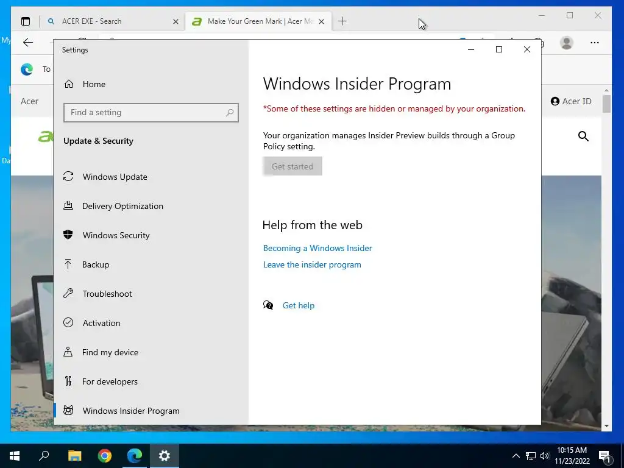Open Troubleshoot settings
Viewport: 624px width, 468px height.
tap(107, 294)
